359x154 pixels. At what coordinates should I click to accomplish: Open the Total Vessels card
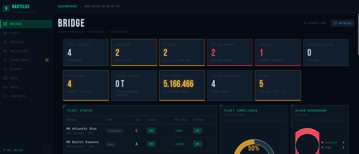point(86,52)
